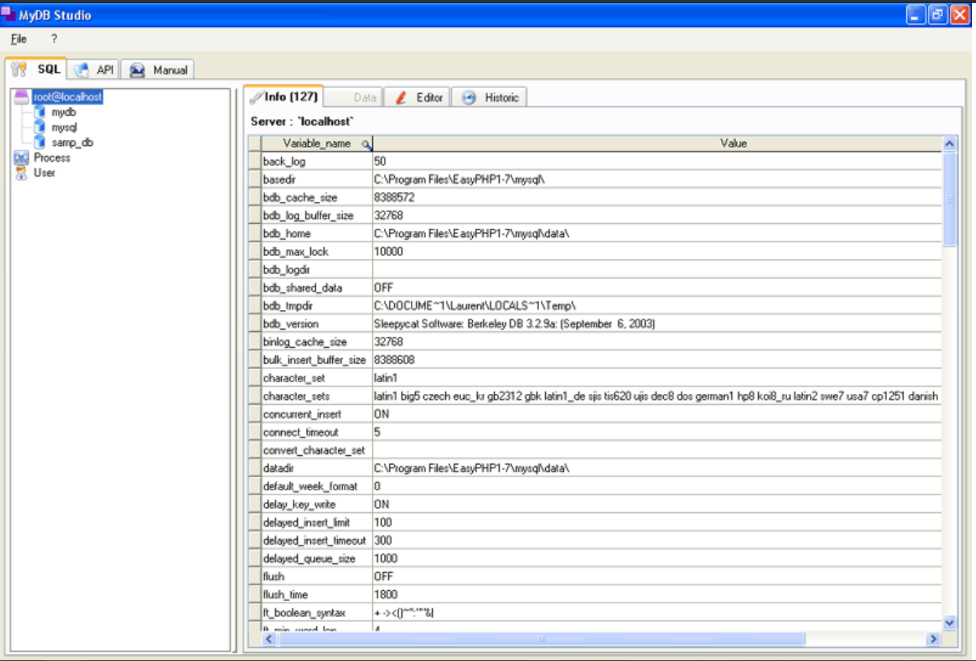The image size is (976, 661).
Task: Select the bdb_log_buffer_size variable cell
Action: [317, 216]
